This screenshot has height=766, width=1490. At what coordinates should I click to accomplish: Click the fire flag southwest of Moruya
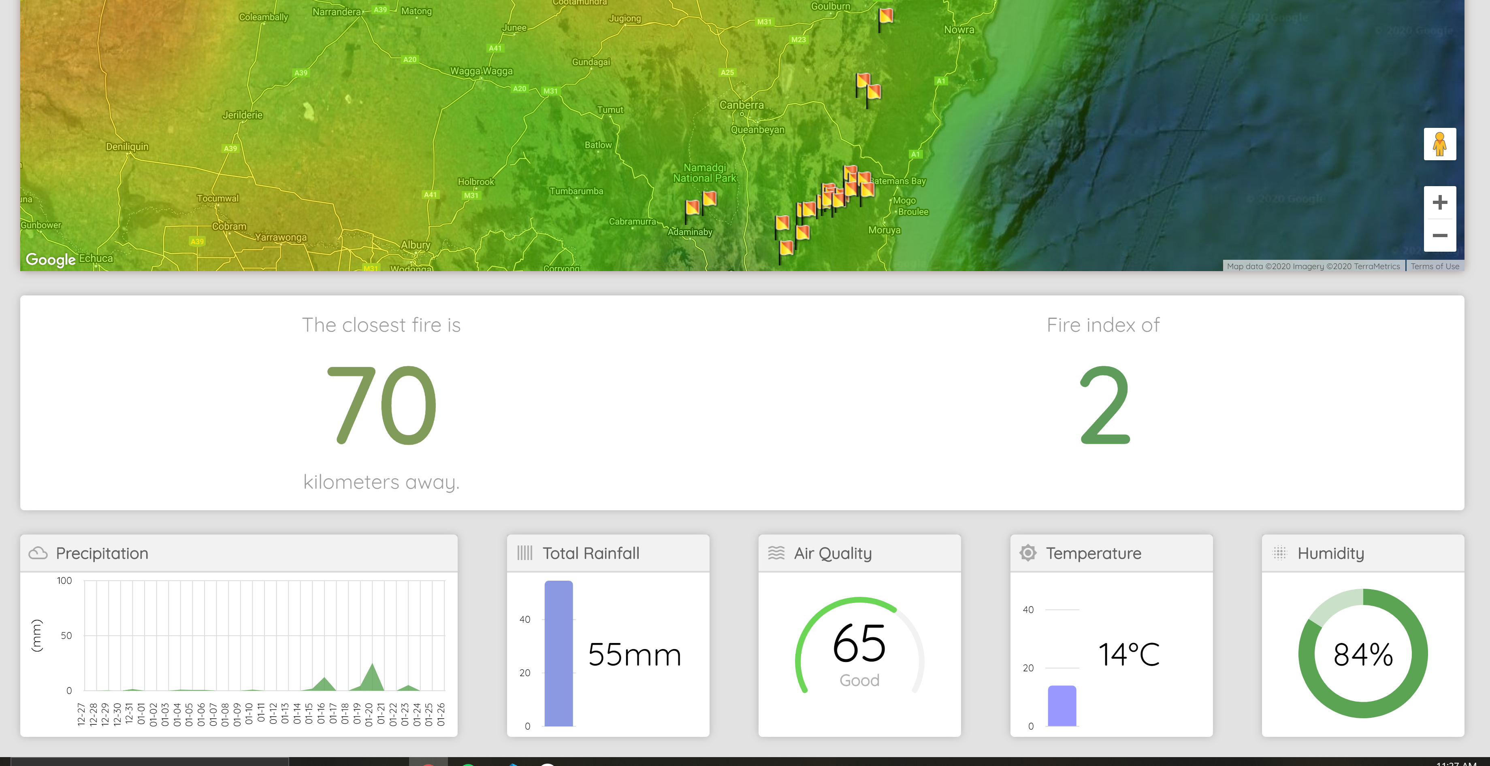coord(786,248)
